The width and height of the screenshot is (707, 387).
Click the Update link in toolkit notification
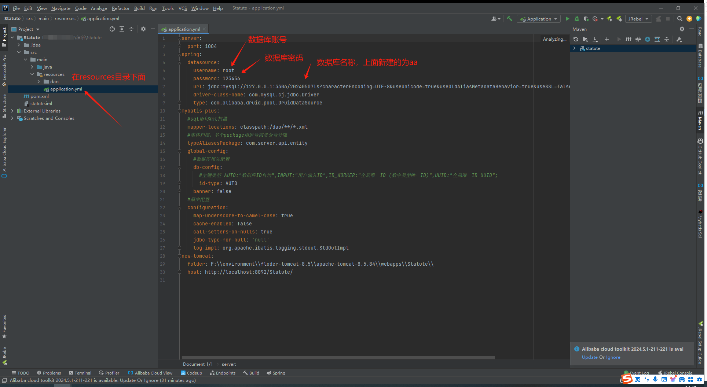pos(589,357)
